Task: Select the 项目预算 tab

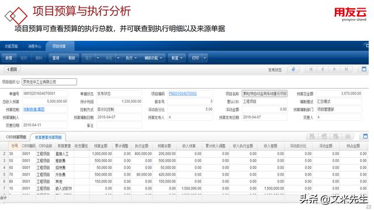Action: pos(59,46)
